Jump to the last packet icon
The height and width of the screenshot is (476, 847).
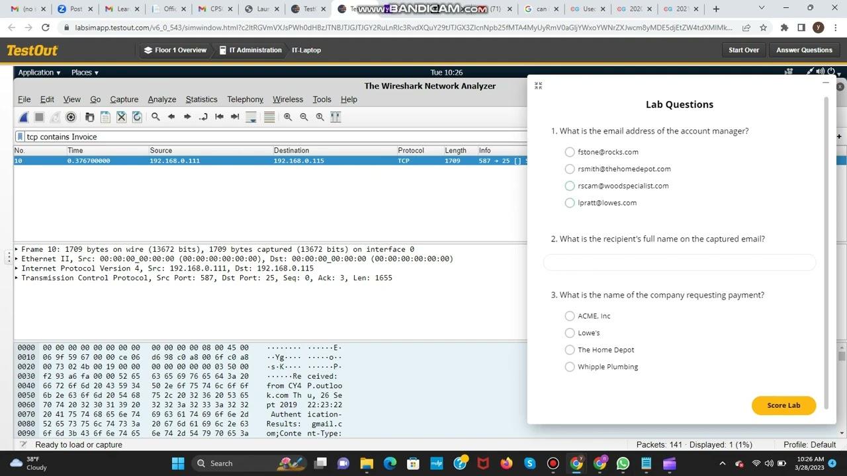pos(235,117)
